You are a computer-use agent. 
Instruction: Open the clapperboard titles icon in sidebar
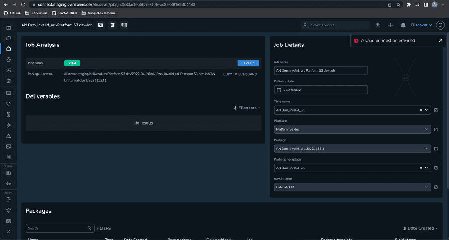(x=9, y=27)
